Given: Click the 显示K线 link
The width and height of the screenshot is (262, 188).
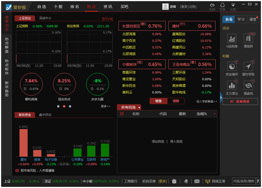Looking at the screenshot, I should [x=107, y=19].
